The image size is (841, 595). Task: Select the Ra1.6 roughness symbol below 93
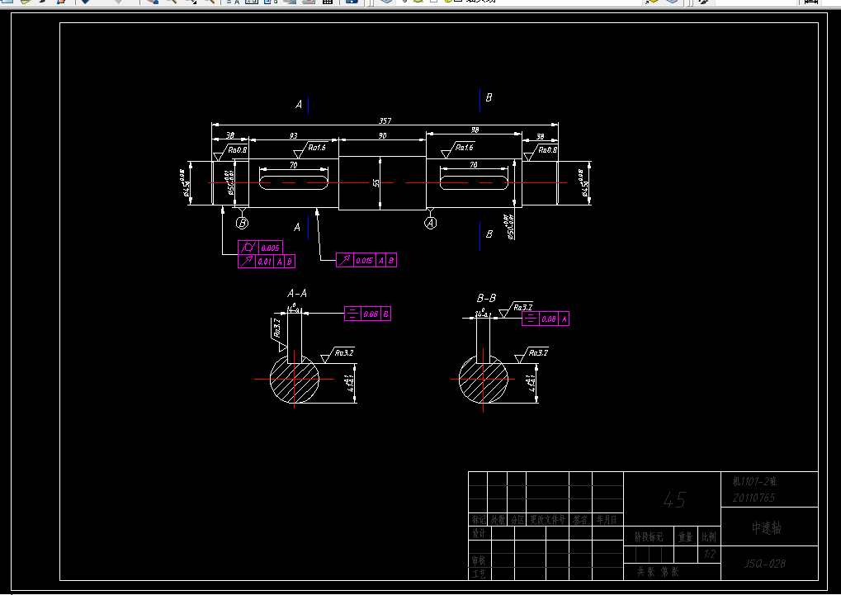point(309,149)
